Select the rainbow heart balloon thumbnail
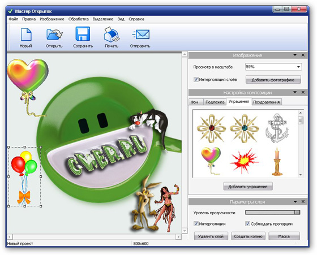Viewport: 317px width, 255px height. pos(211,161)
